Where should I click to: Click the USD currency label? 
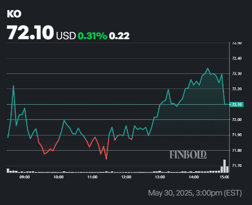point(66,36)
